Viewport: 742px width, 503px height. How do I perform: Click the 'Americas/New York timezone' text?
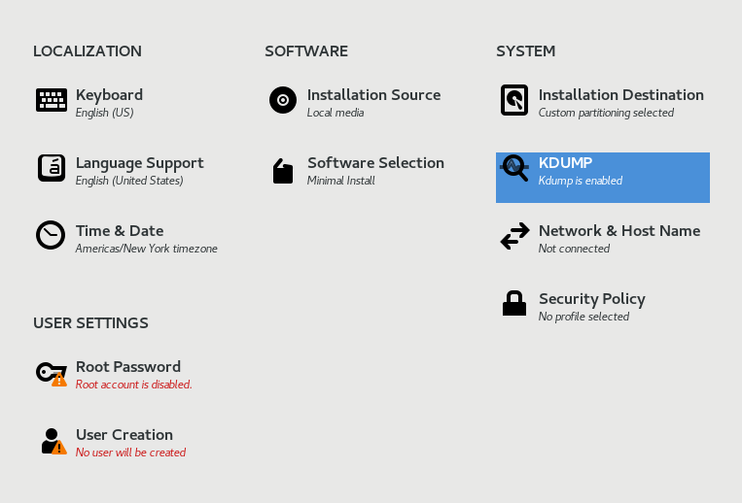click(146, 249)
